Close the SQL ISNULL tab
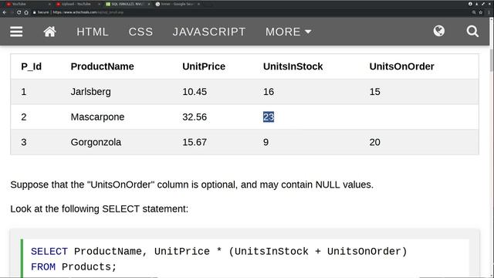The image size is (494, 278). (149, 4)
